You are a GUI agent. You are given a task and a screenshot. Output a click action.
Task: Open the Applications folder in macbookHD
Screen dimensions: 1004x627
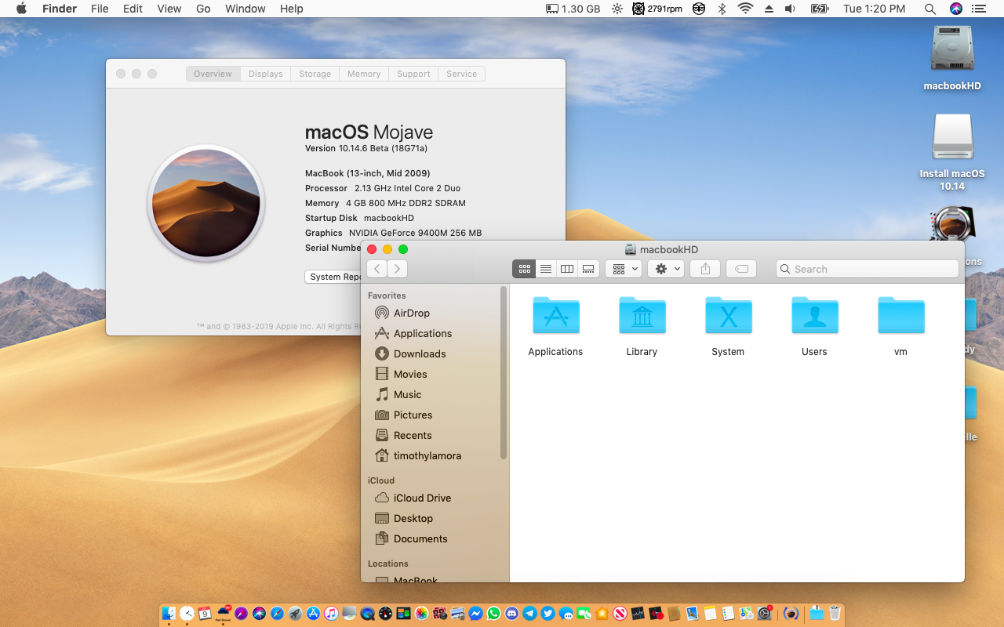[555, 316]
